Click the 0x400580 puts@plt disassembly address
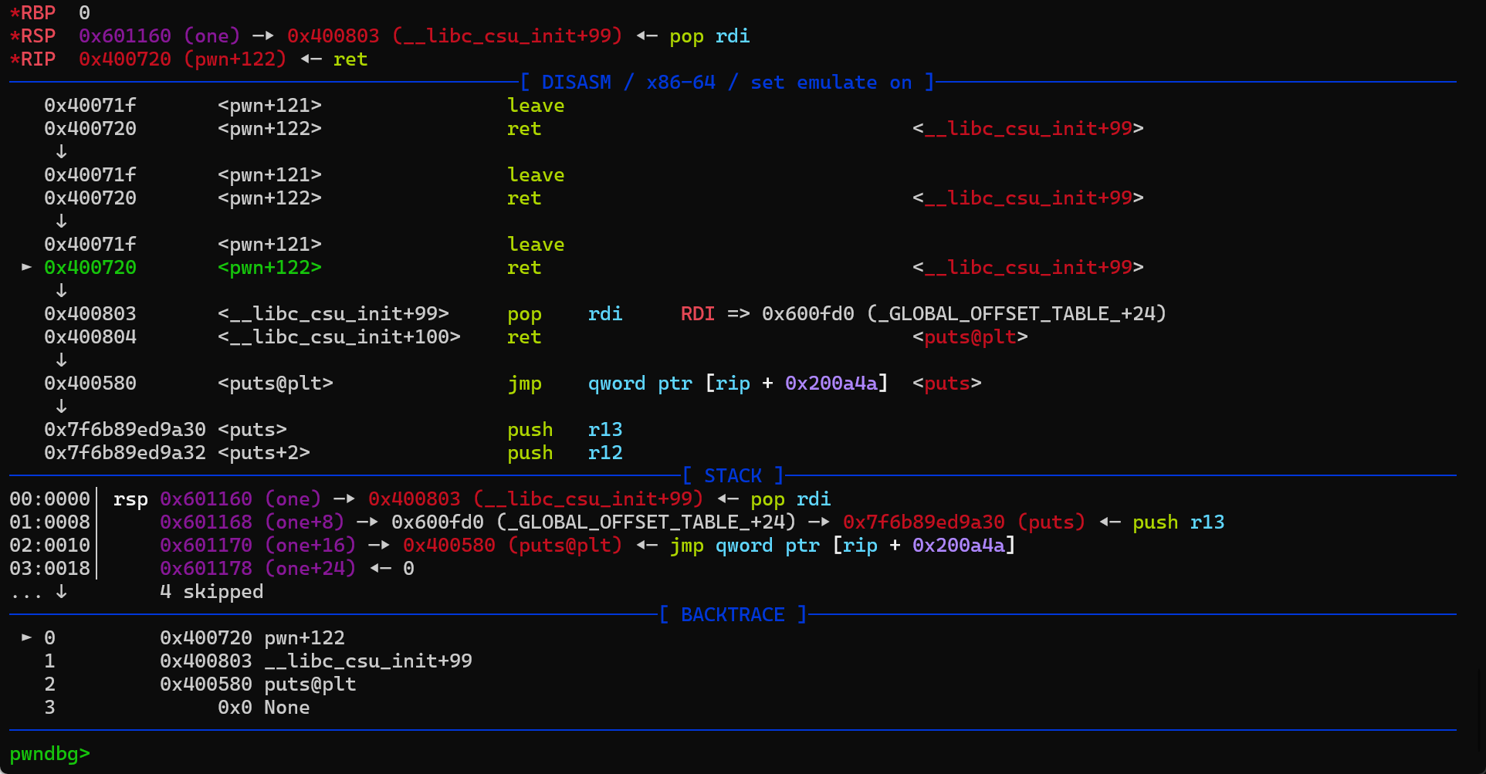 pos(90,384)
